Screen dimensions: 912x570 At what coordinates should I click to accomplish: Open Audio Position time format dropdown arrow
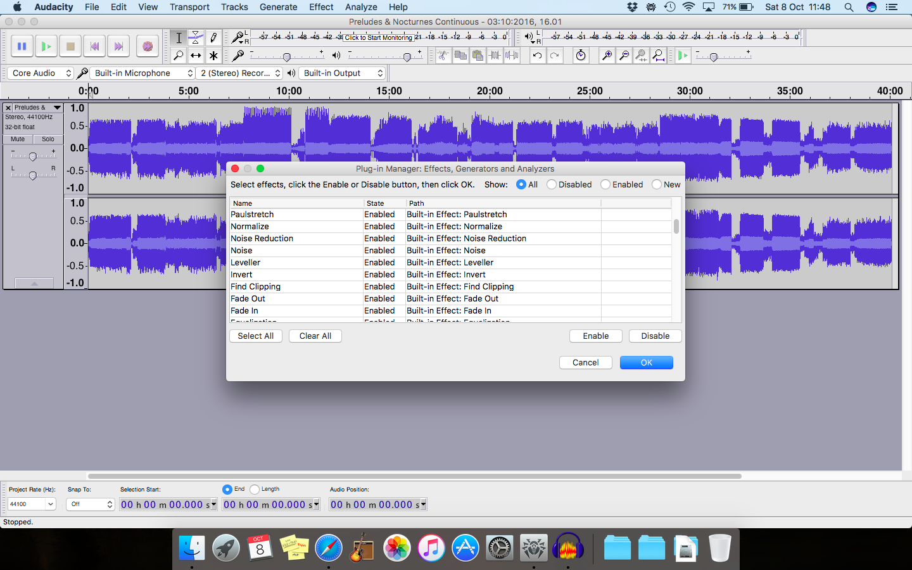(x=424, y=505)
